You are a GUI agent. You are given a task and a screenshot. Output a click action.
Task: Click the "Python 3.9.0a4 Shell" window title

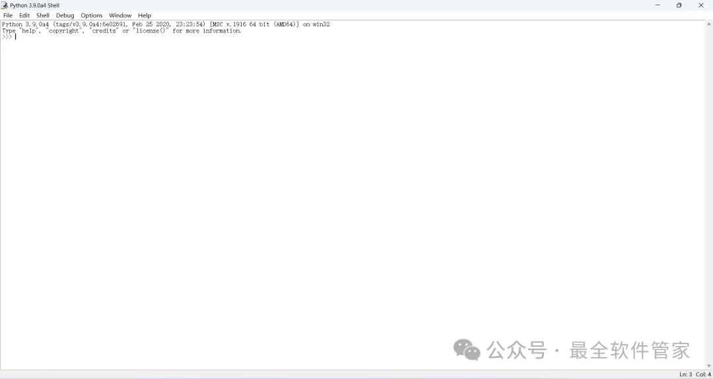click(34, 5)
